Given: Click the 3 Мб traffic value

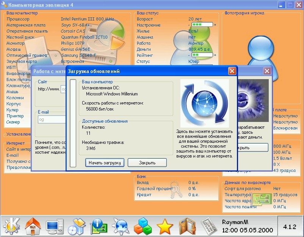Looking at the screenshot, I should [91, 148].
